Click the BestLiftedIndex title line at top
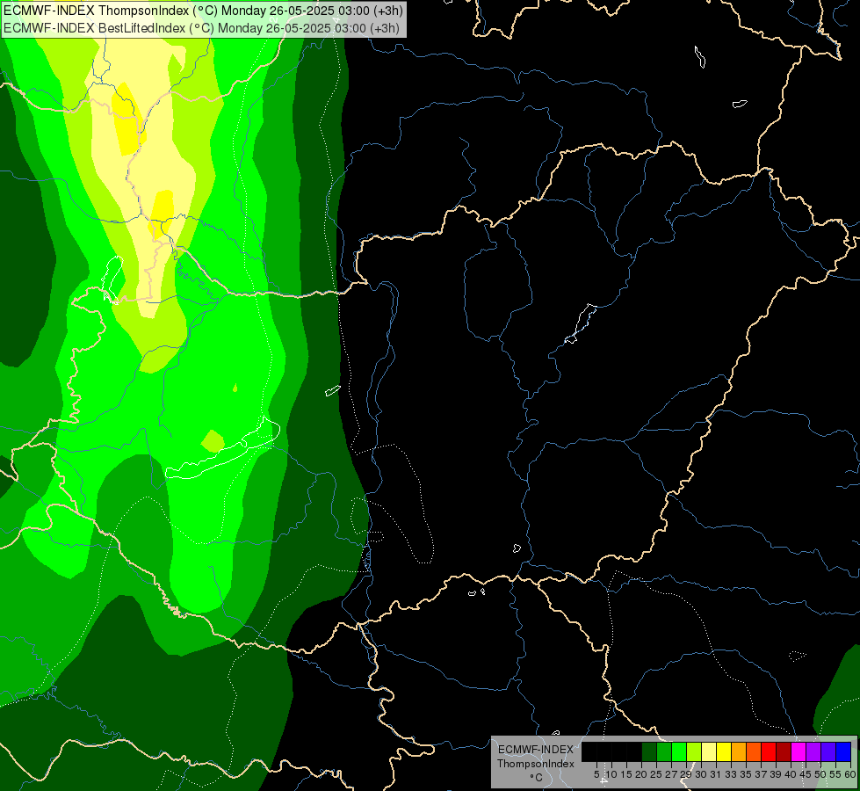 [201, 28]
